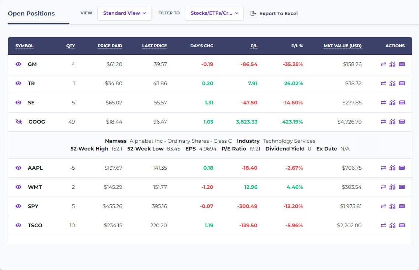
Task: Open the details list icon for TSCO
Action: pyautogui.click(x=402, y=225)
